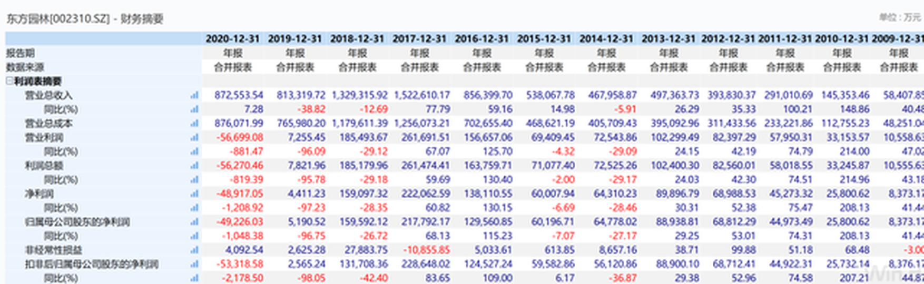Screen dimensions: 924x284
Task: Click the 报告期 row label
Action: pyautogui.click(x=20, y=53)
